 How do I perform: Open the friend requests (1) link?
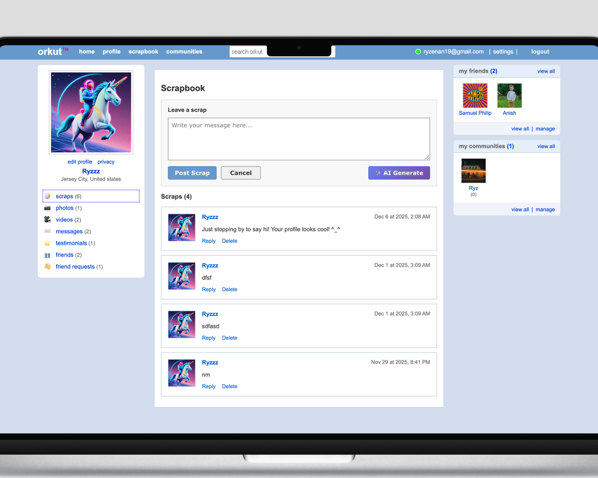(79, 267)
